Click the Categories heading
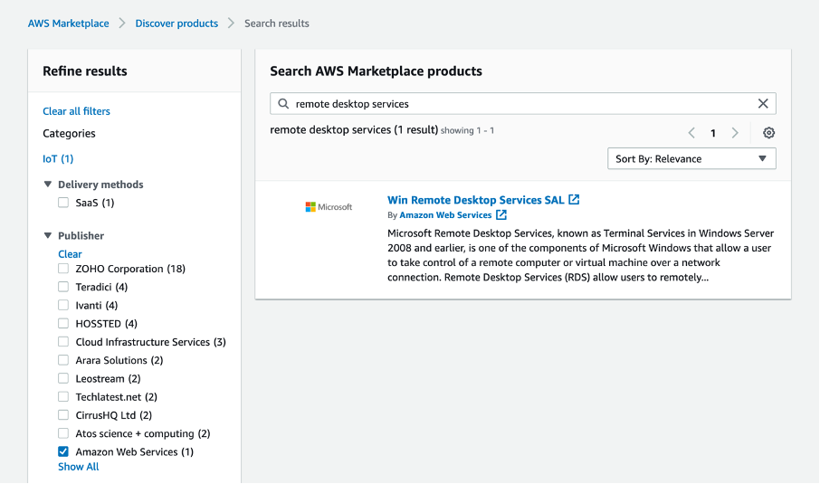The height and width of the screenshot is (484, 820). point(69,133)
